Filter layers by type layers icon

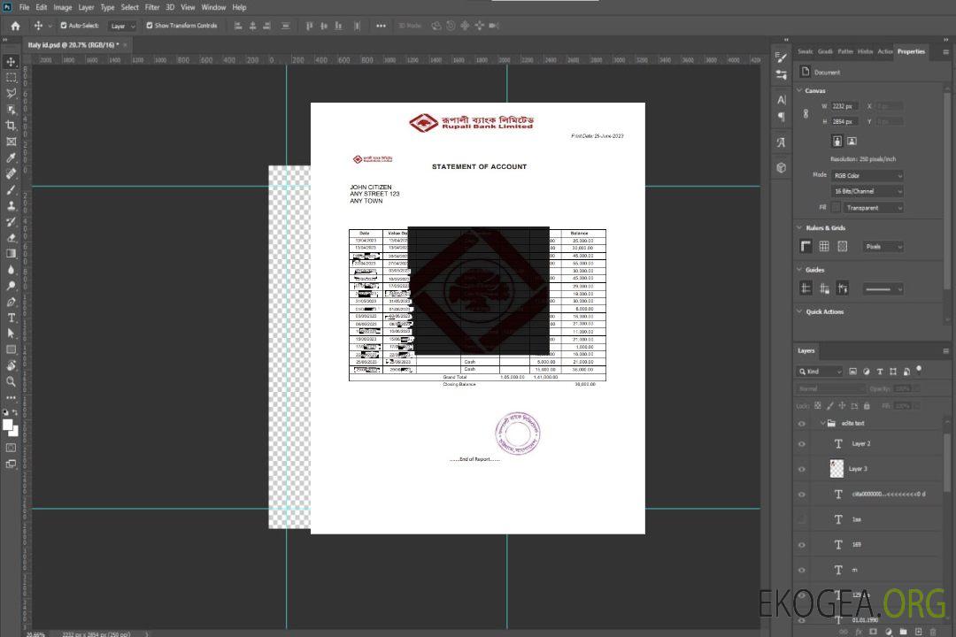[880, 372]
